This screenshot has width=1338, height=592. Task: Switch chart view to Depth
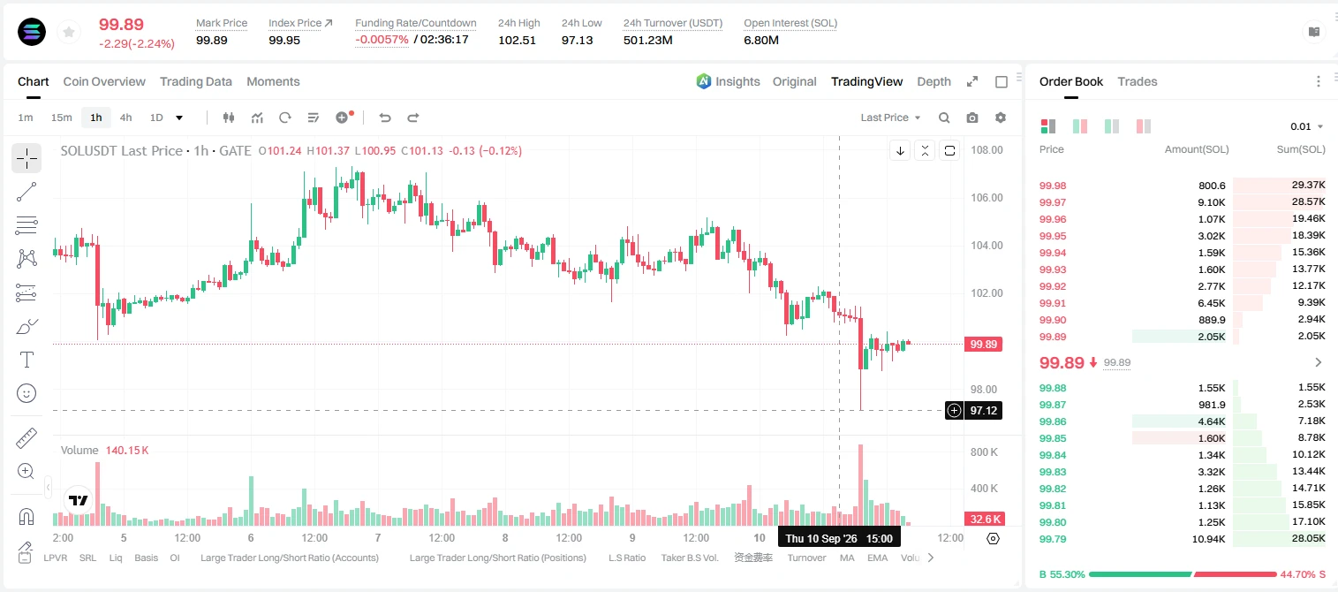[934, 81]
